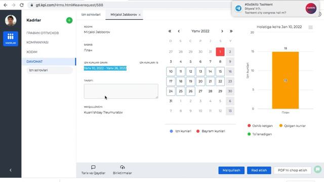324x182 pixels.
Task: Click into the Tavsifi description text box
Action: (x=121, y=91)
